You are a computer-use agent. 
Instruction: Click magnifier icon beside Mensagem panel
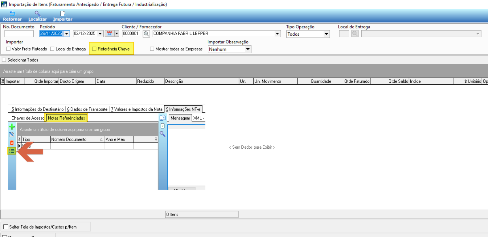162,134
